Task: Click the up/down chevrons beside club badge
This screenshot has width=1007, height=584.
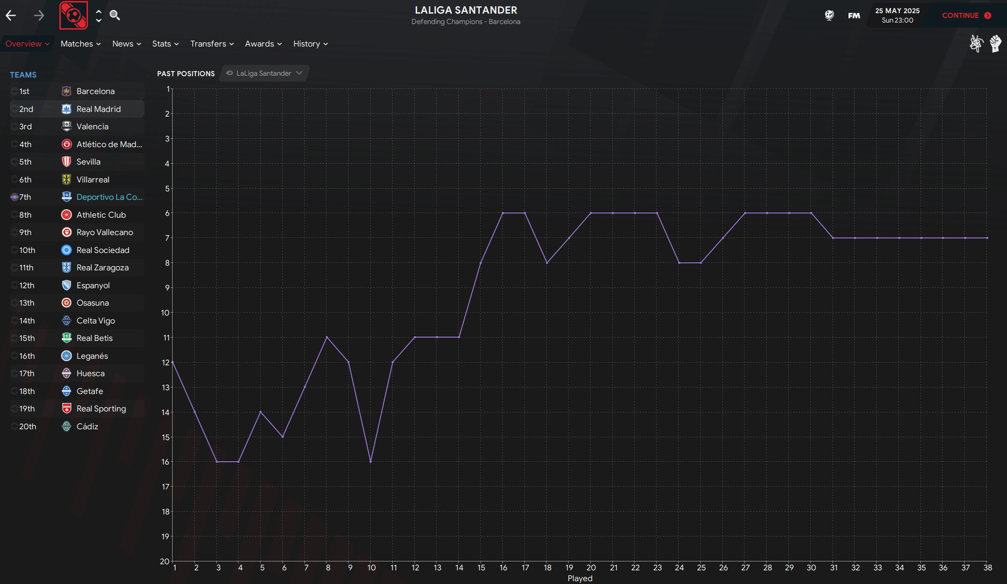Action: 99,16
